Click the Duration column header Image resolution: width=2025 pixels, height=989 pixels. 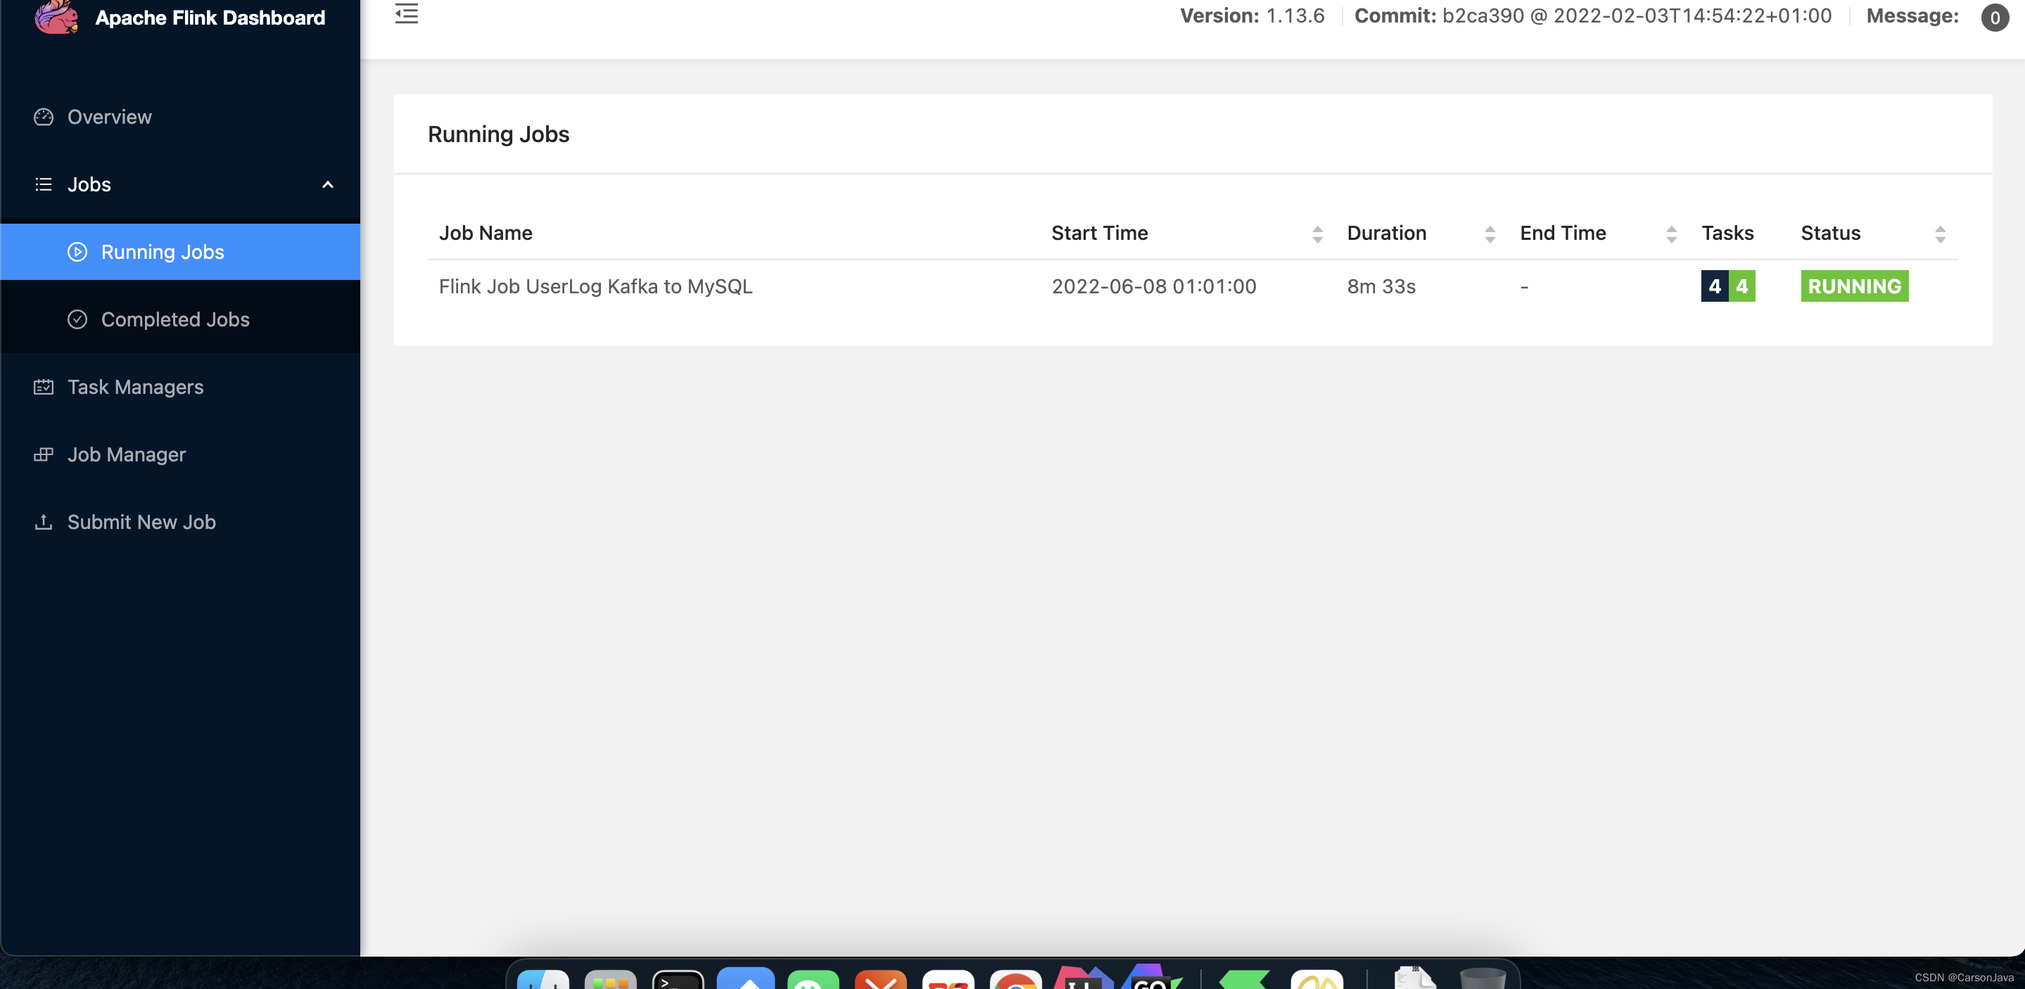tap(1387, 233)
